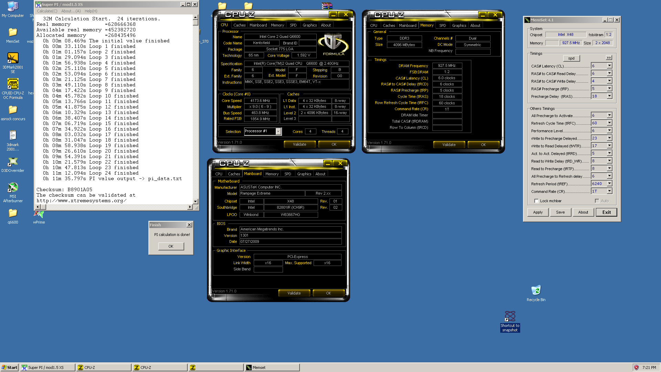Image resolution: width=661 pixels, height=372 pixels.
Task: Click Super PI vertical scrollbar up arrow
Action: click(195, 17)
